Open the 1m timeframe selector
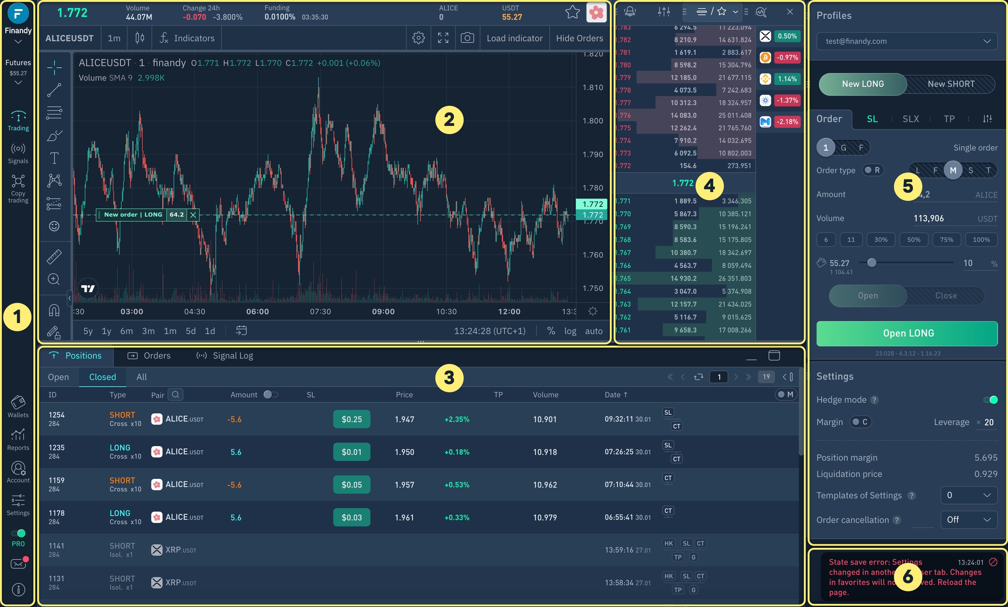This screenshot has width=1008, height=607. pos(114,38)
